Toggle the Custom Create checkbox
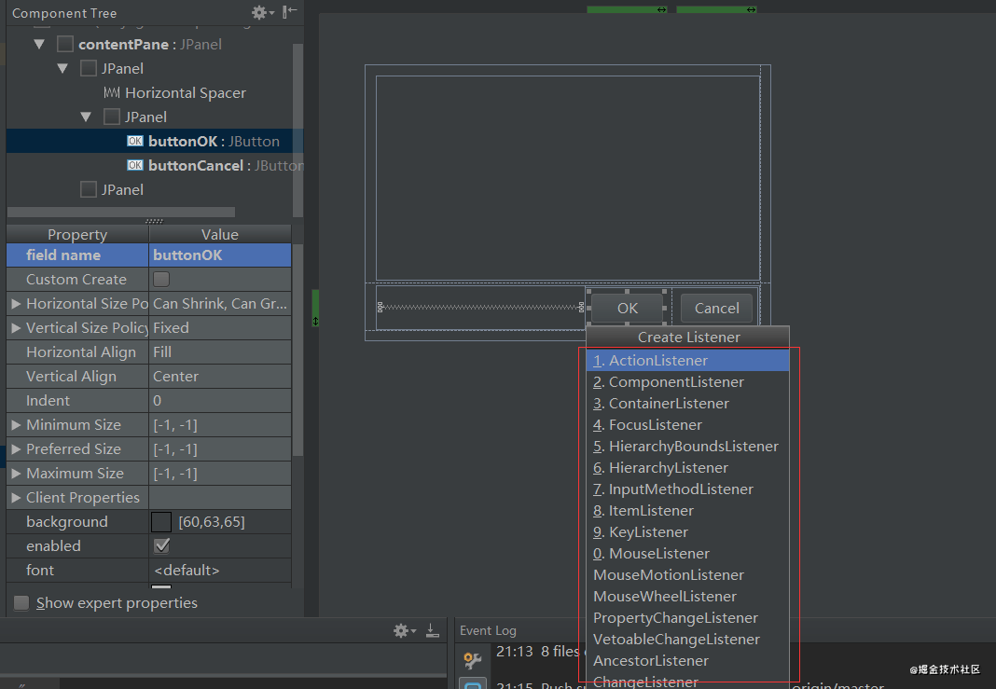 click(161, 280)
